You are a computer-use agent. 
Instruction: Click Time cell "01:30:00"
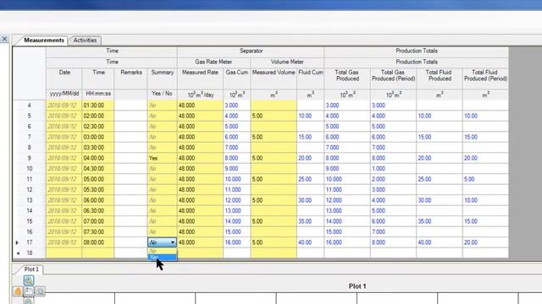click(98, 106)
